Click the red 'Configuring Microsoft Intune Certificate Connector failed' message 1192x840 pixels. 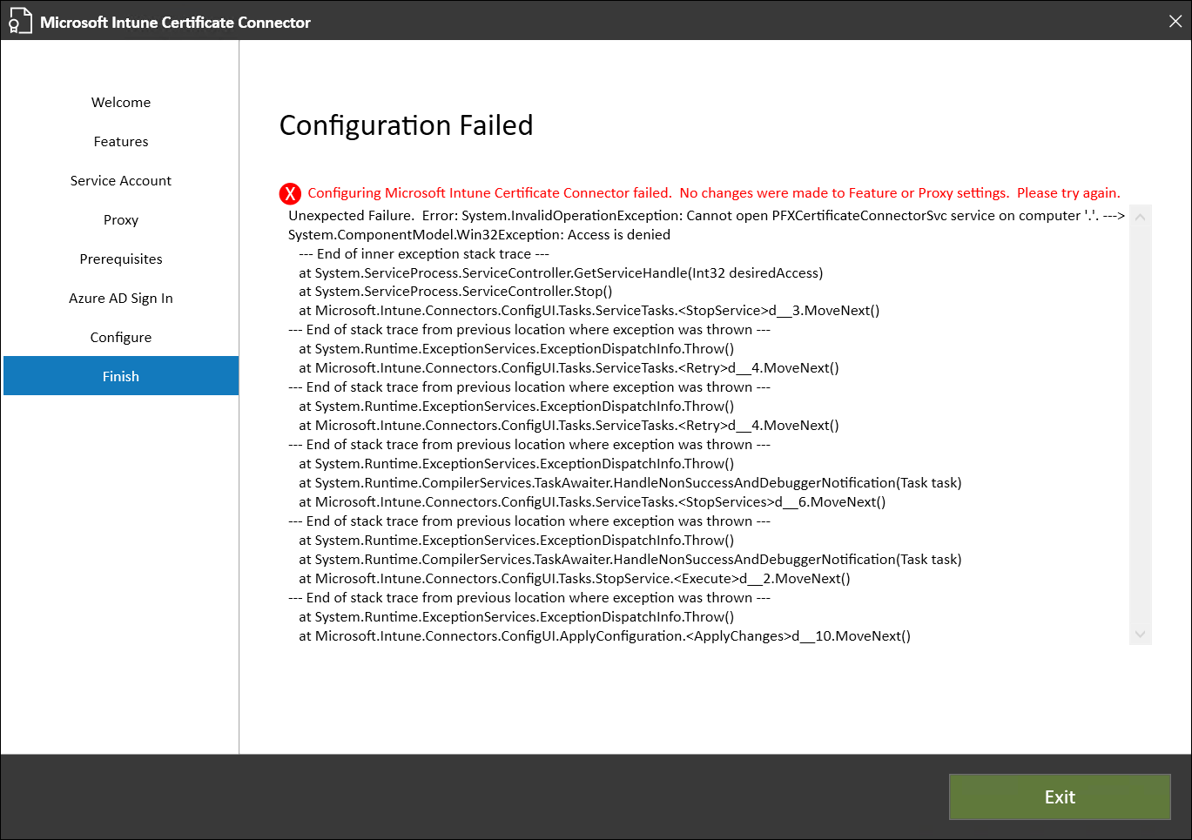(x=713, y=193)
